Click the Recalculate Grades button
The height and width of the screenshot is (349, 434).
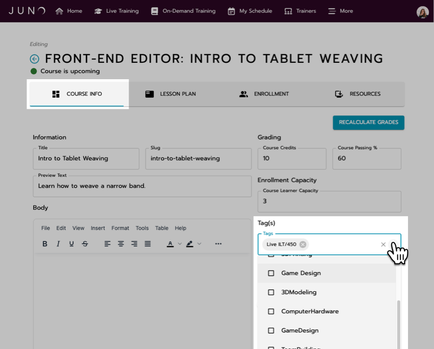coord(368,123)
